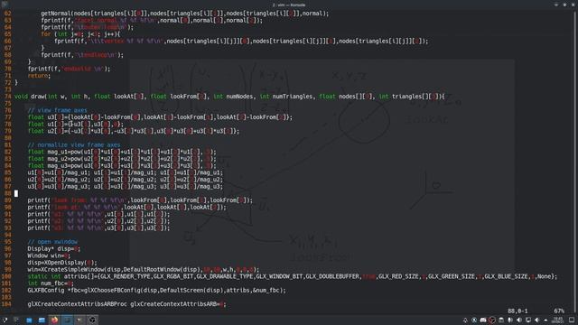Launch Firefox from the taskbar
The image size is (578, 325).
[54, 320]
